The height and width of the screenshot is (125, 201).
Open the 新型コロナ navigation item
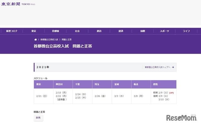(x=12, y=31)
